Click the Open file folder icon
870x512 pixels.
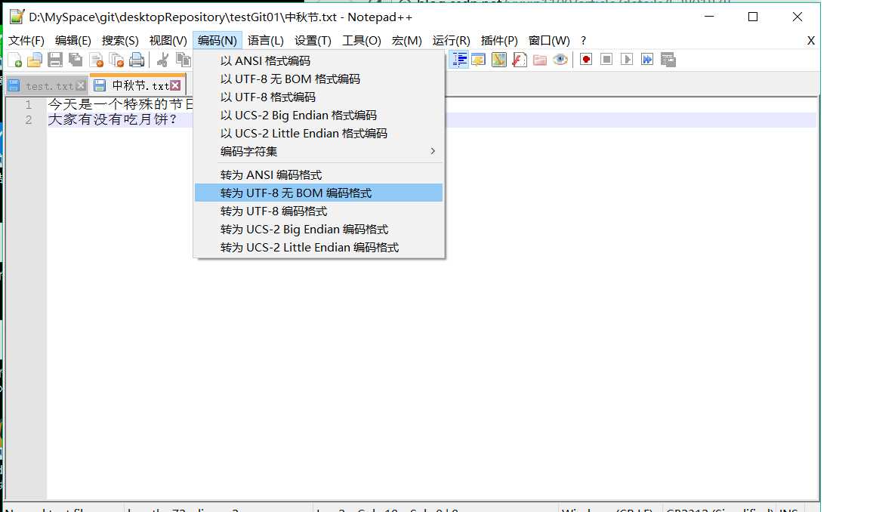[35, 60]
